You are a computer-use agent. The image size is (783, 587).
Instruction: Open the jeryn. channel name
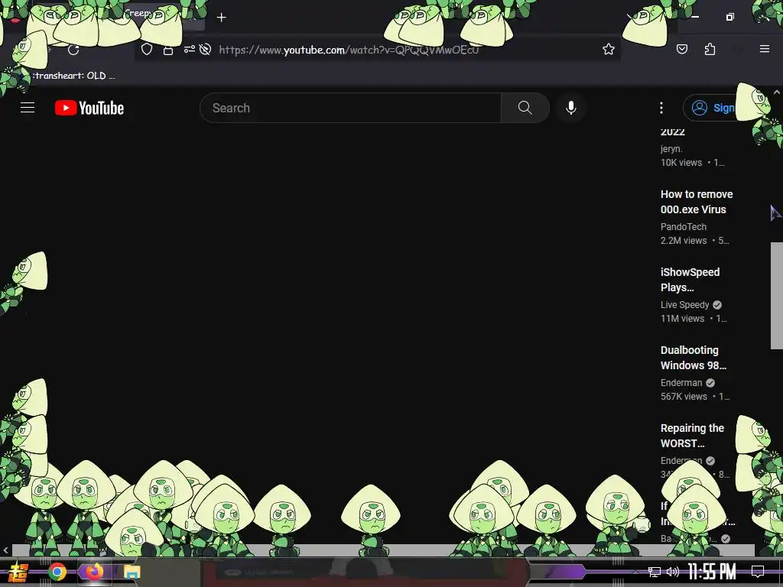(671, 149)
